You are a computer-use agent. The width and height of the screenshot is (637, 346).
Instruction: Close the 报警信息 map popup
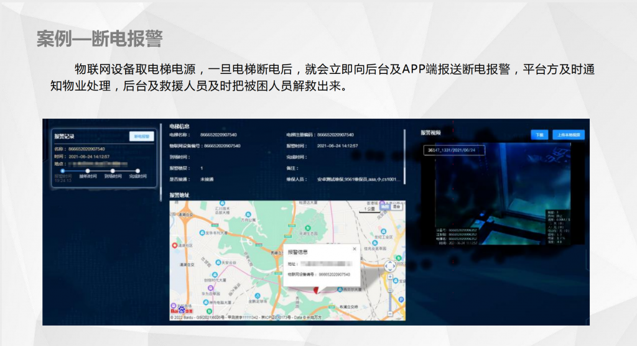pyautogui.click(x=354, y=248)
